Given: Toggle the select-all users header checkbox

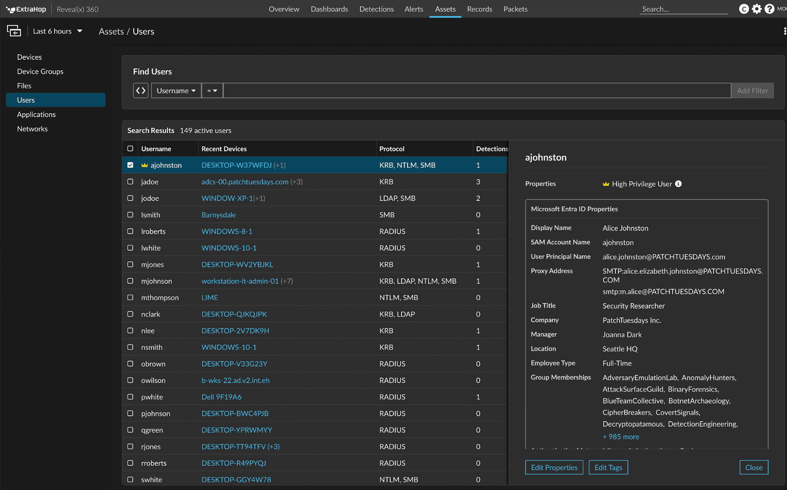Looking at the screenshot, I should 130,148.
